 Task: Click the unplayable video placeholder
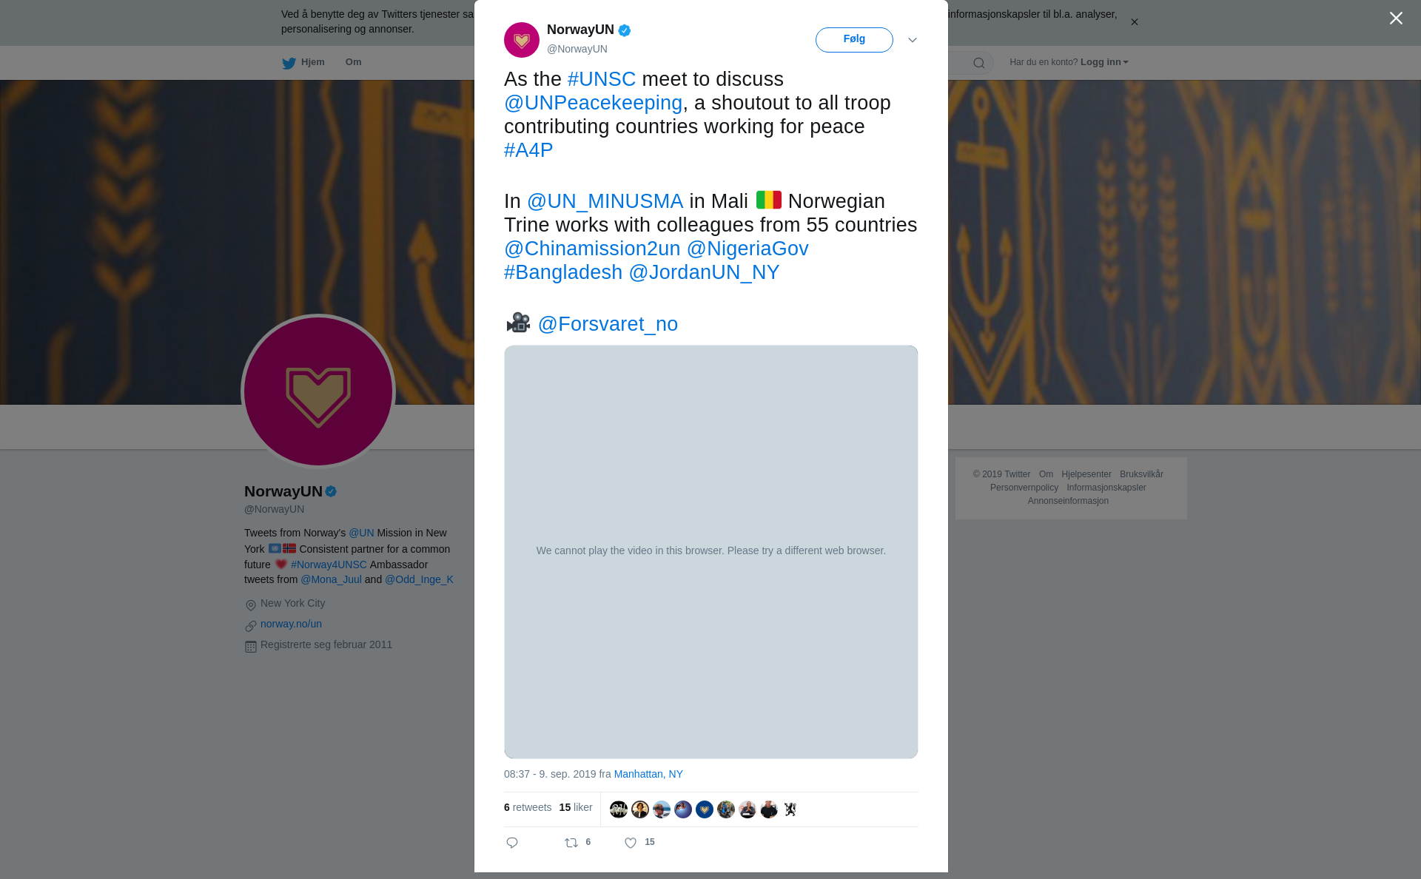coord(710,551)
